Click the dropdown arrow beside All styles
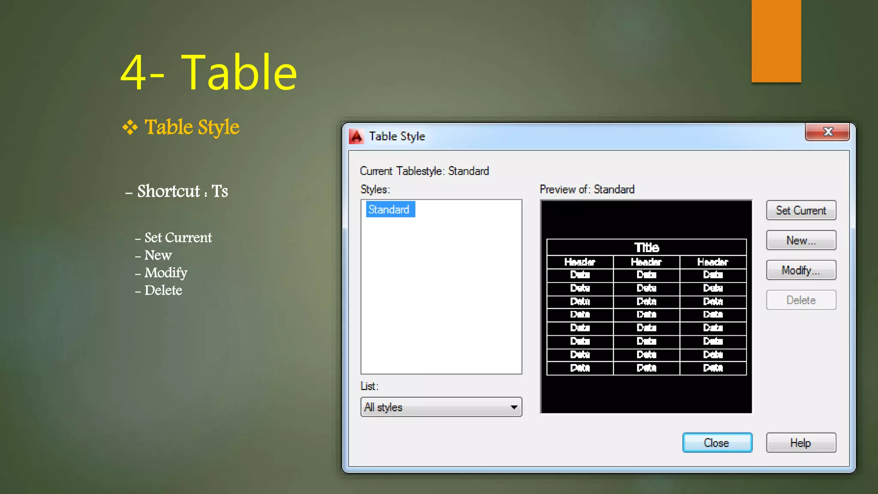Screen dimensions: 878x494 point(514,407)
